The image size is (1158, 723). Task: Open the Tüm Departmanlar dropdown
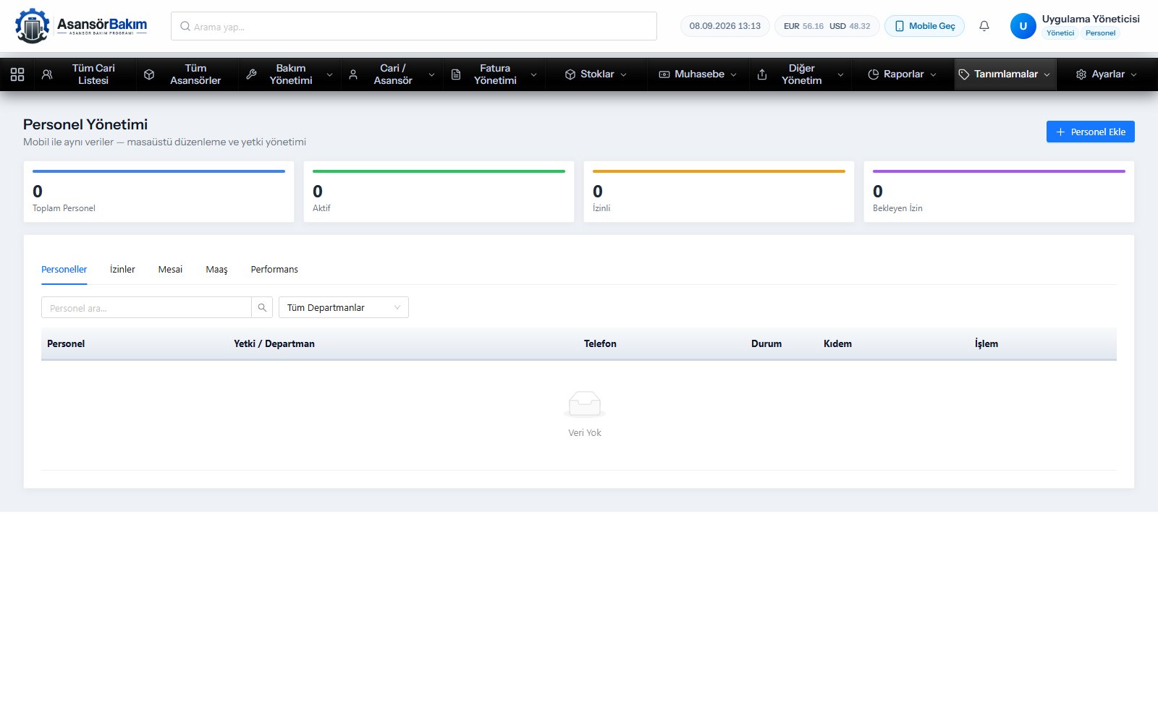[x=344, y=307]
